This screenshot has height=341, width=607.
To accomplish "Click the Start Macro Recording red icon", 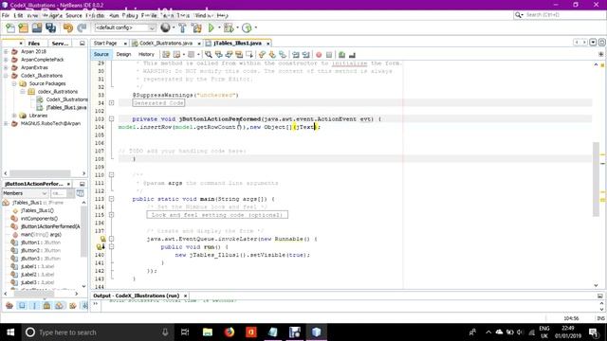I will point(319,55).
